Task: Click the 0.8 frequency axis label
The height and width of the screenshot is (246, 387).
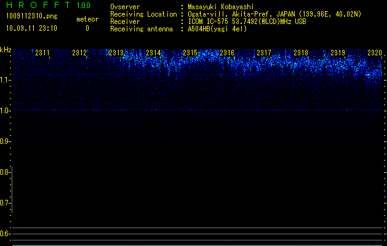Action: [5, 172]
